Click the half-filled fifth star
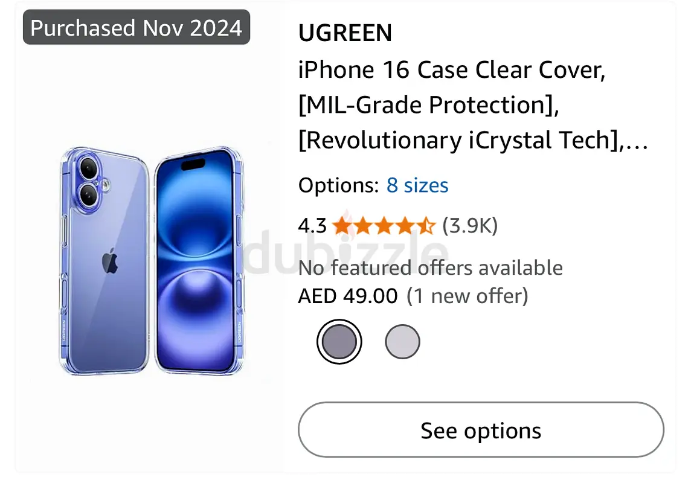The width and height of the screenshot is (691, 483). tap(426, 226)
